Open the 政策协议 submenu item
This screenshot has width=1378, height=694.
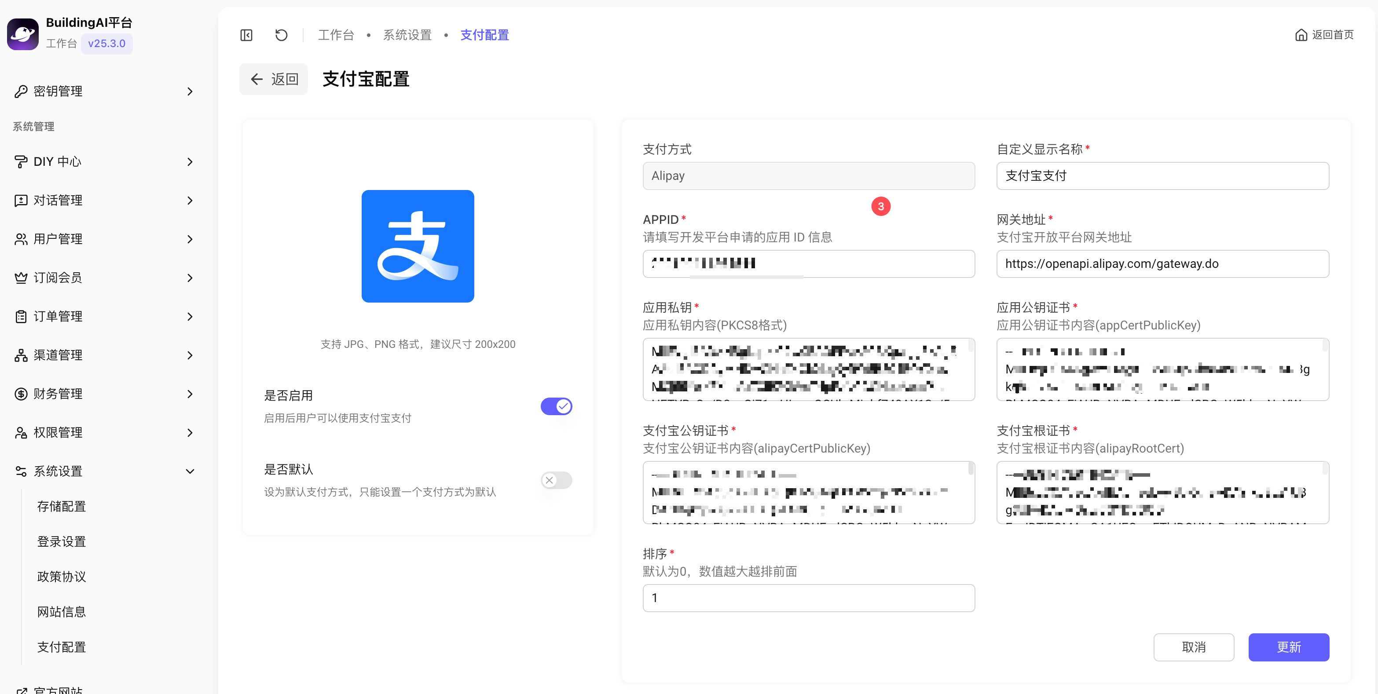pos(62,577)
